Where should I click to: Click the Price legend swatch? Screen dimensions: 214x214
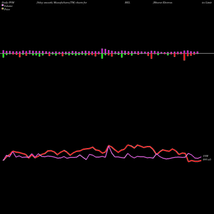(x=3, y=9)
